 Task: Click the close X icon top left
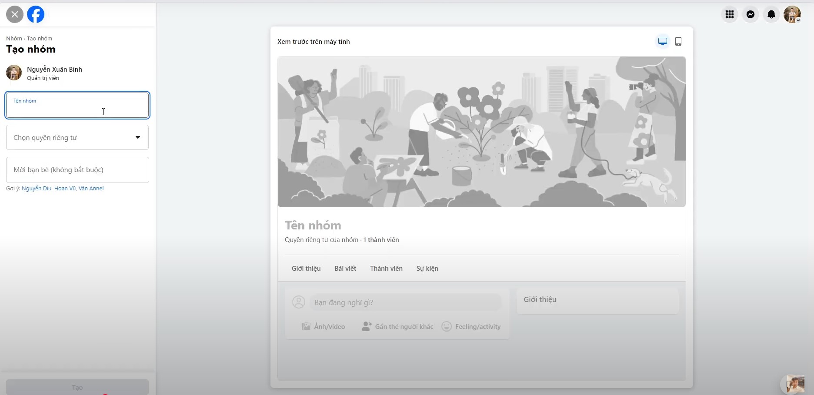point(14,14)
